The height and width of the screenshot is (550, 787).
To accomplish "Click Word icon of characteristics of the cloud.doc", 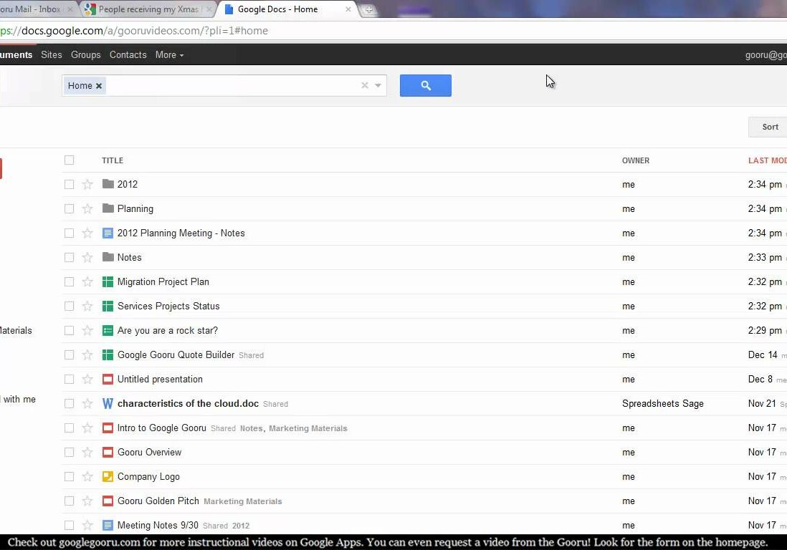I will point(108,404).
